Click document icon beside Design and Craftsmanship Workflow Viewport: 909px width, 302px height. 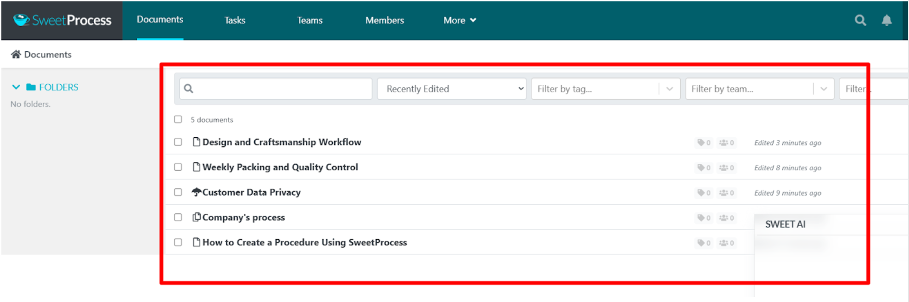point(196,142)
